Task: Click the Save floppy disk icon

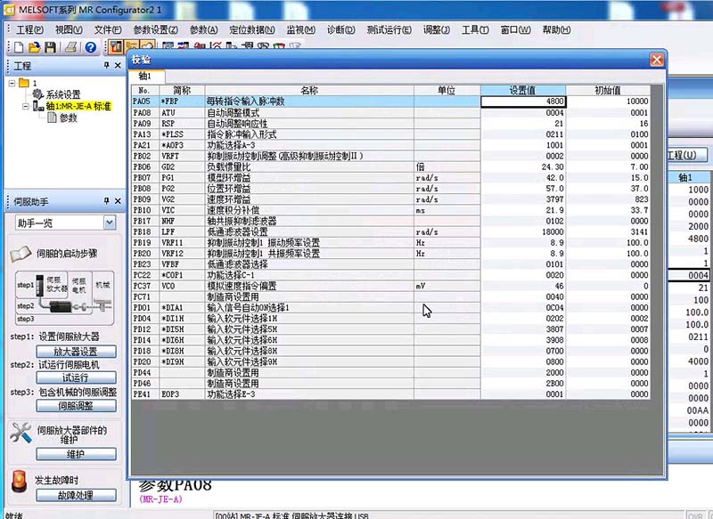Action: 51,47
